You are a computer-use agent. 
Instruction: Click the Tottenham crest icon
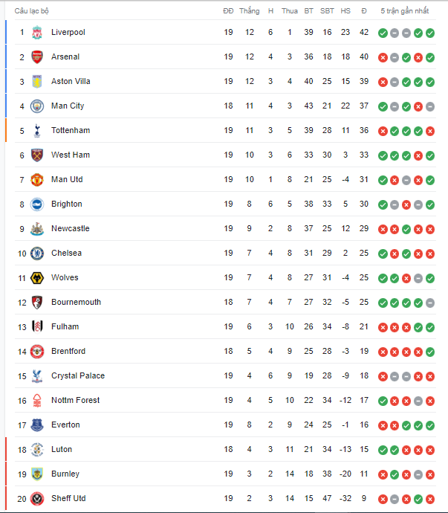tap(37, 131)
